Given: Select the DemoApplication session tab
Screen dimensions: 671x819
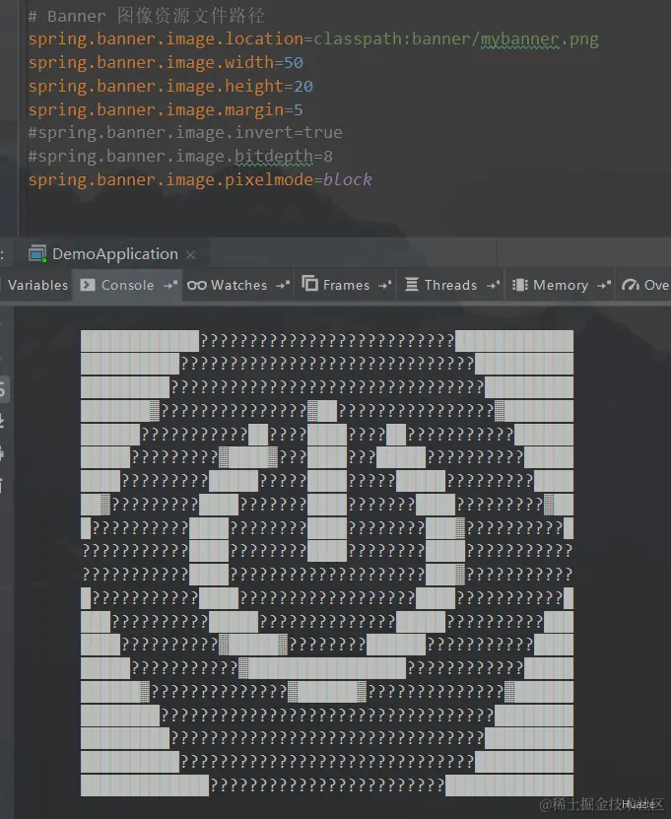Looking at the screenshot, I should click(x=112, y=254).
